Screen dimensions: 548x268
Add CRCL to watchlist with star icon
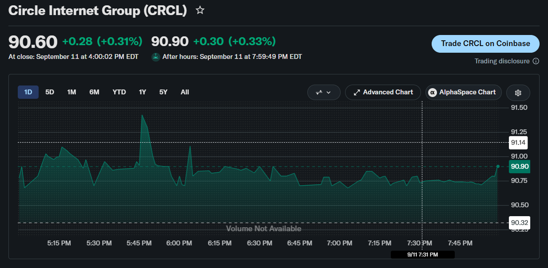(x=200, y=10)
